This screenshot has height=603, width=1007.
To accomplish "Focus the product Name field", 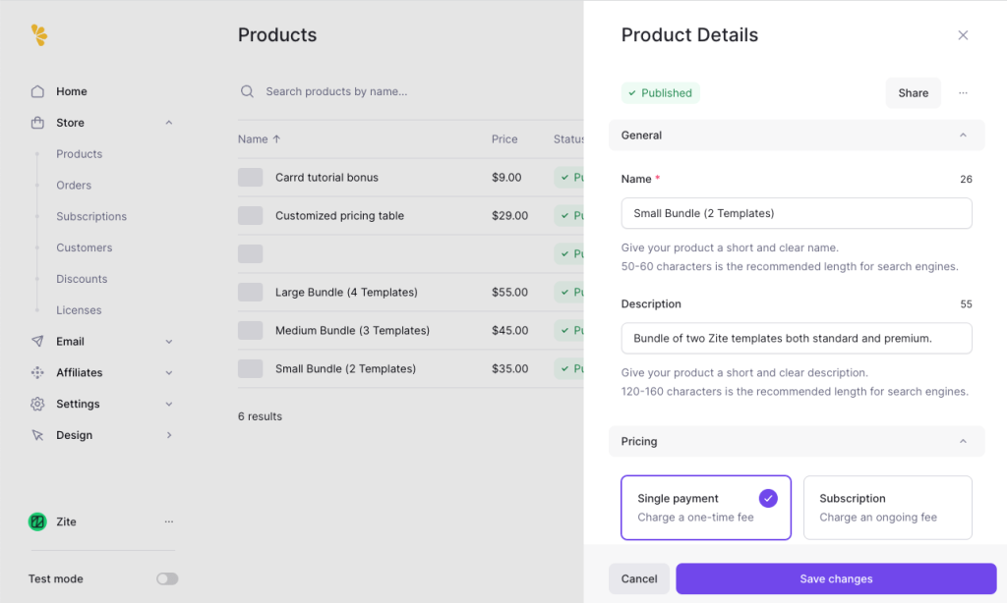I will point(797,213).
